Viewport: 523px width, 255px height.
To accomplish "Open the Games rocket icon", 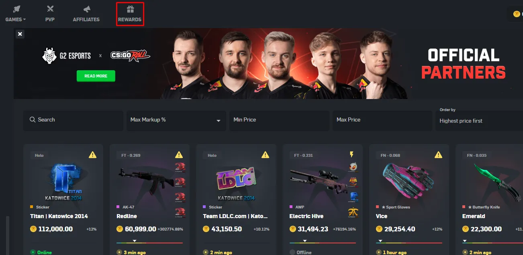I will coord(16,9).
